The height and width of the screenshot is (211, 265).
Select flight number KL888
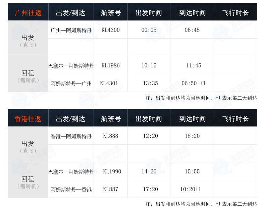(111, 136)
